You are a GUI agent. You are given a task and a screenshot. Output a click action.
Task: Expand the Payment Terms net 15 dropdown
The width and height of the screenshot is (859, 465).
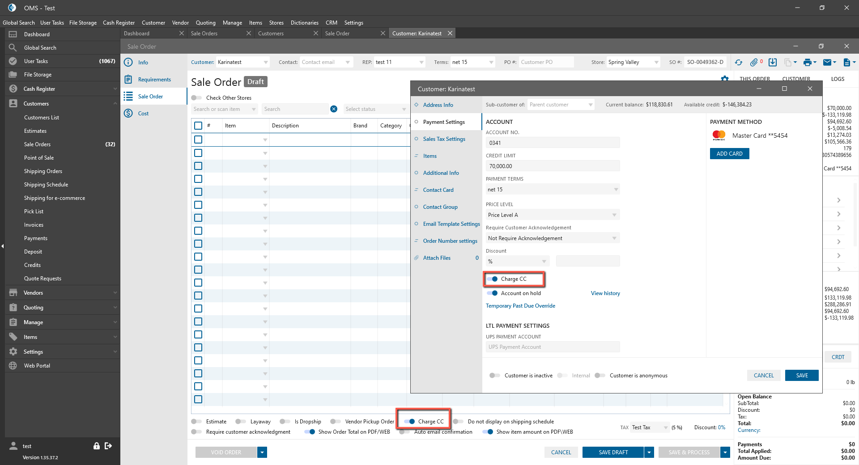click(553, 190)
